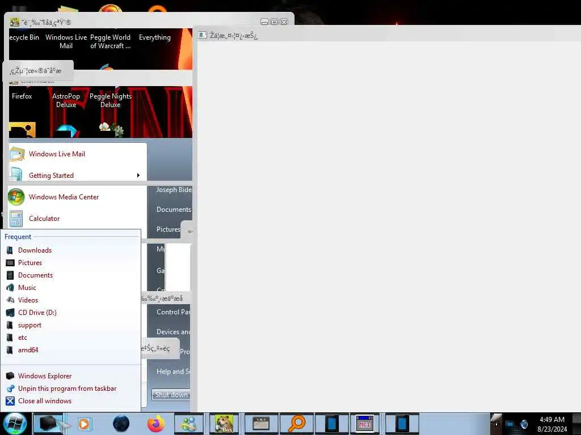
Task: Open the gray window taskbar icon
Action: tap(261, 424)
